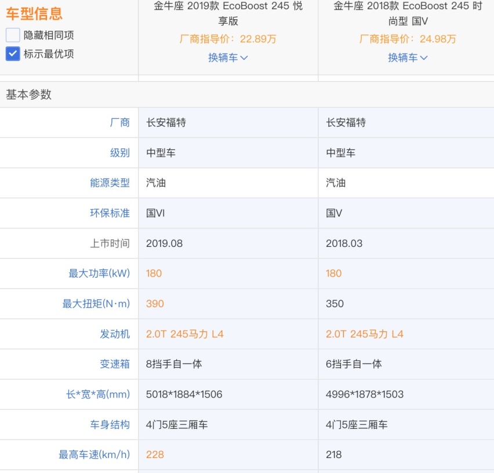This screenshot has height=473, width=494.
Task: Click the 车型信息 heading
Action: click(34, 14)
